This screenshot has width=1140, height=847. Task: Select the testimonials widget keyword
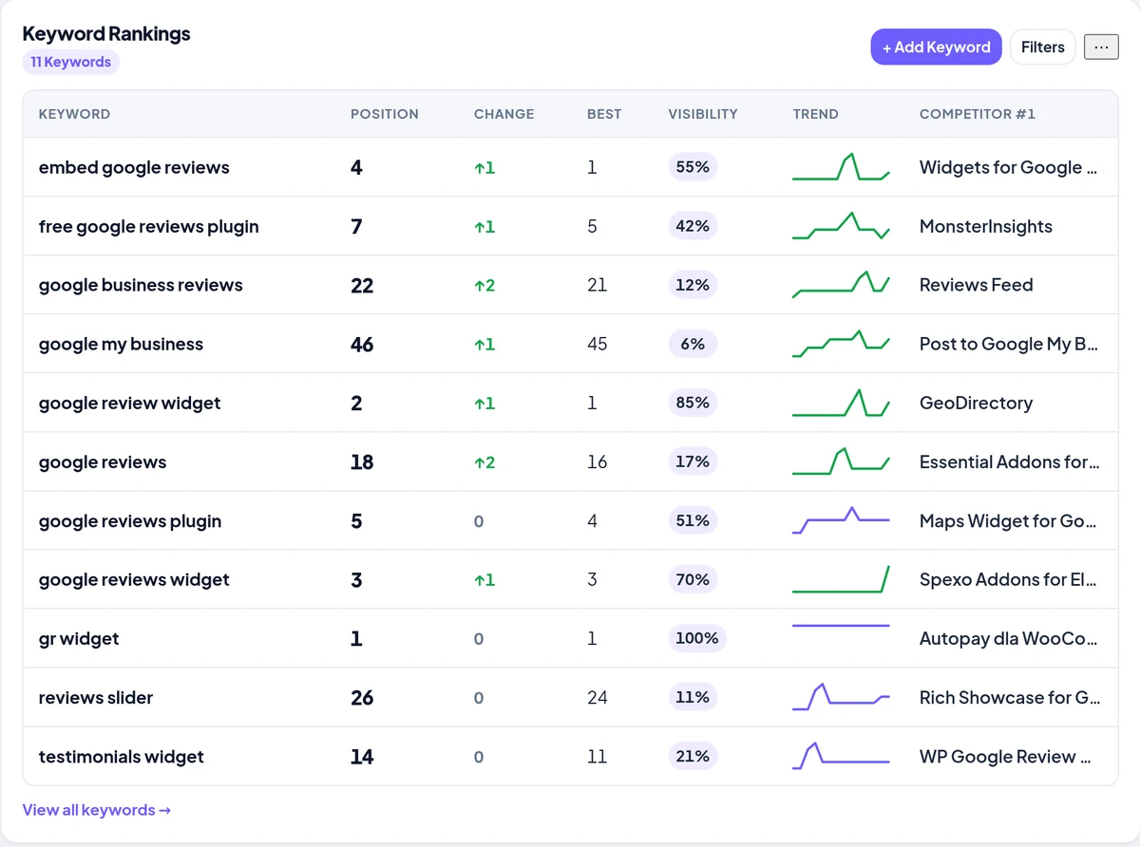(122, 756)
